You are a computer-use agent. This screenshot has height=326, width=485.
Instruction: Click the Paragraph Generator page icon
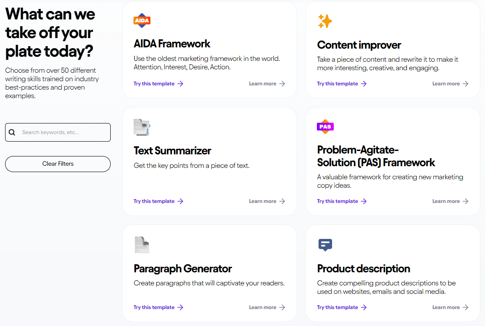[x=142, y=245]
